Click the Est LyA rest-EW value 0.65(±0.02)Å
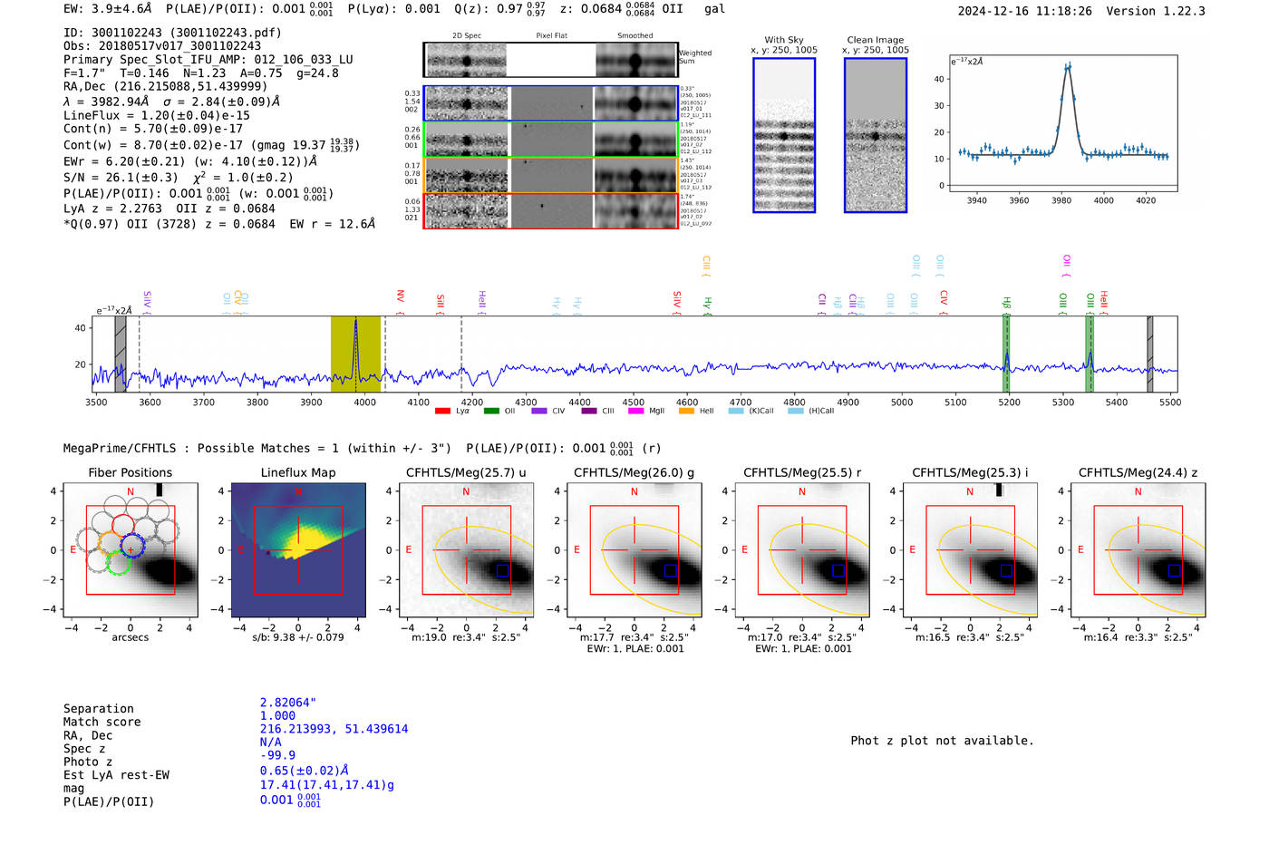This screenshot has width=1269, height=864. pyautogui.click(x=305, y=771)
